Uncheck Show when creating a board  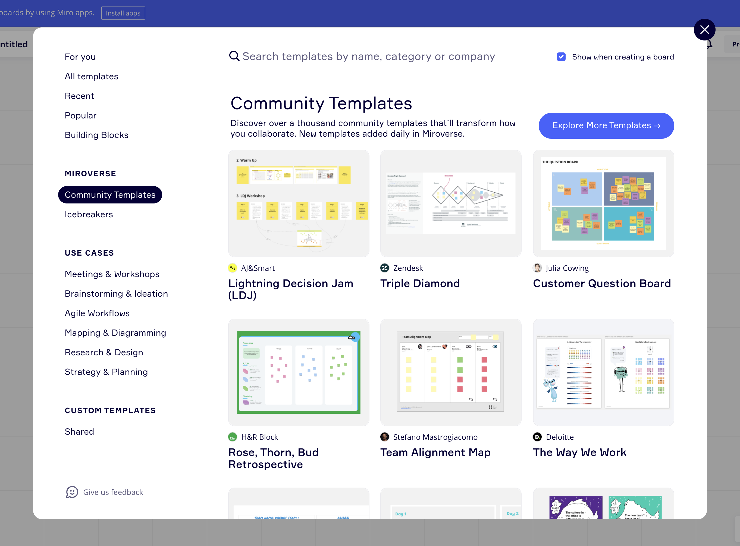coord(561,57)
